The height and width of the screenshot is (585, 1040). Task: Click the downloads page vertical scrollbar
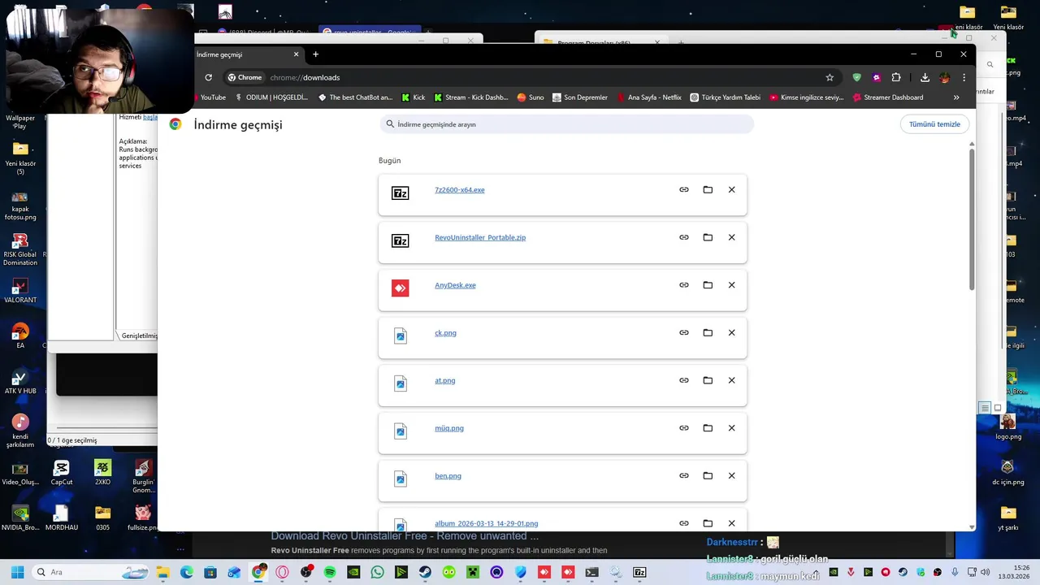tap(972, 219)
